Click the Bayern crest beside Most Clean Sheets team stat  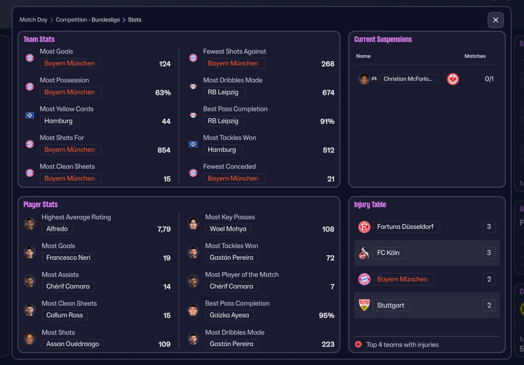(x=30, y=173)
